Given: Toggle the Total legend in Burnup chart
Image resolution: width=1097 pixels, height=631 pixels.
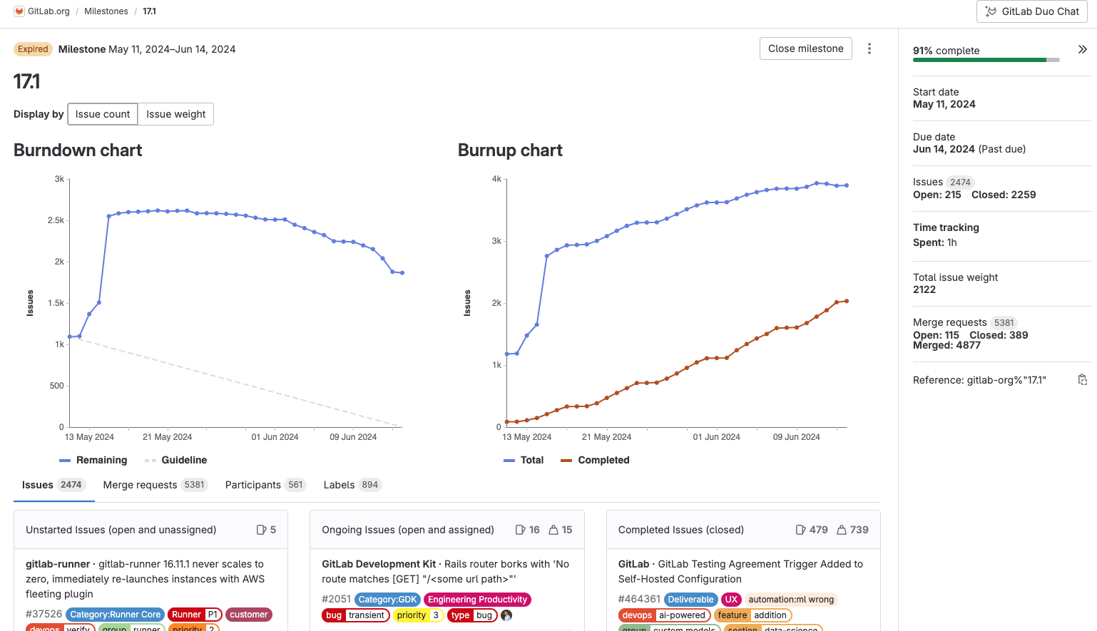Looking at the screenshot, I should click(x=524, y=460).
